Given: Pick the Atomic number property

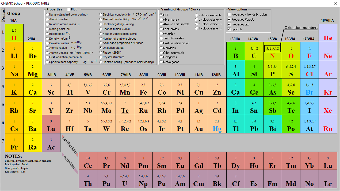Looking at the screenshot, I should [47, 19].
